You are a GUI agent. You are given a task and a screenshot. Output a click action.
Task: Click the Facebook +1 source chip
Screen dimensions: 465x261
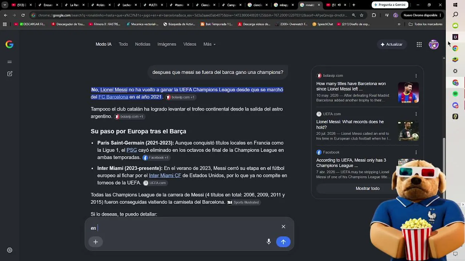(155, 158)
